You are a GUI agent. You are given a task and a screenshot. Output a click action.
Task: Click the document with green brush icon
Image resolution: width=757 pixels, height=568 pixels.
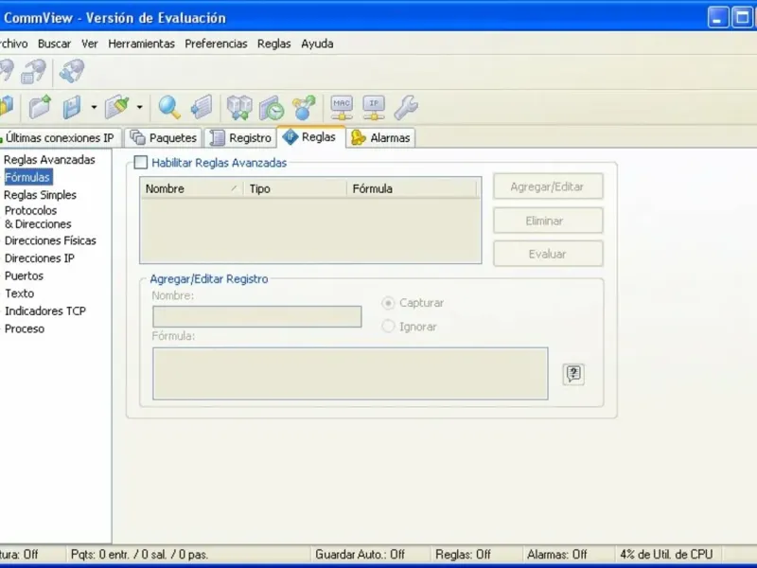point(117,107)
